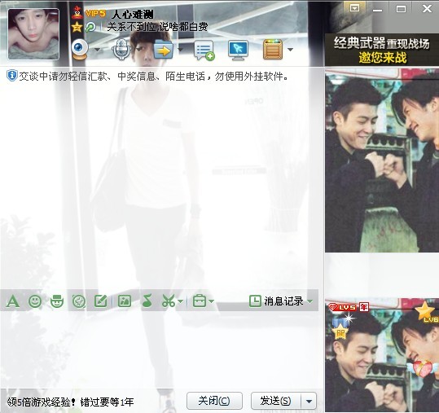Open the window menu dropdown in title bar
Screen dimensions: 439x413
(354, 8)
